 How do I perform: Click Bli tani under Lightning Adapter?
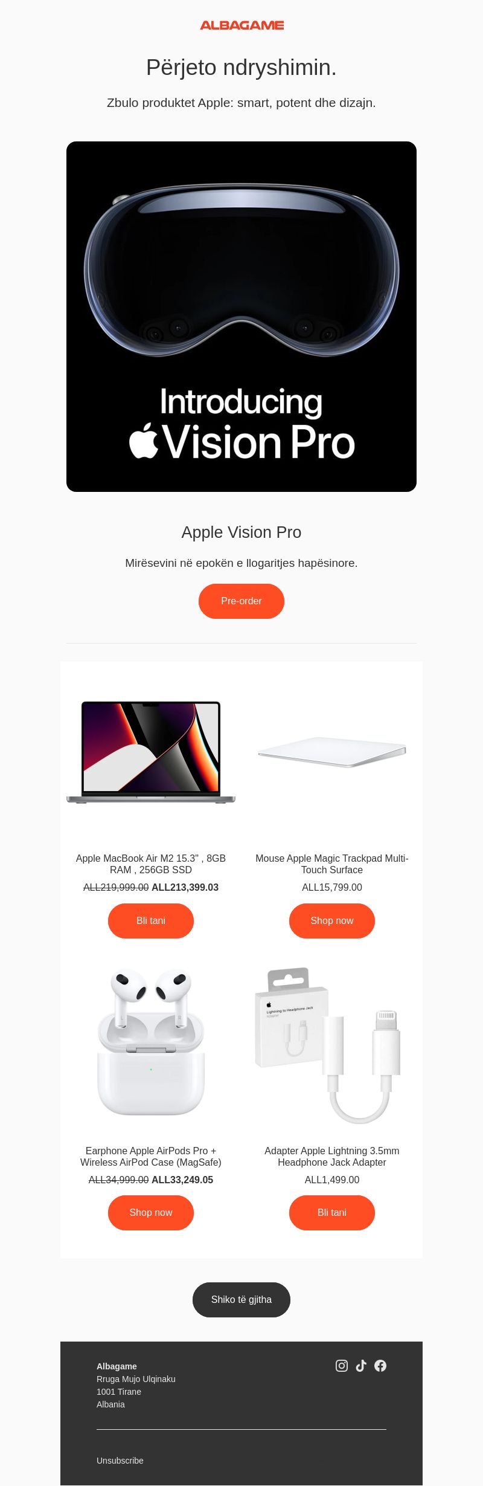[x=332, y=1213]
